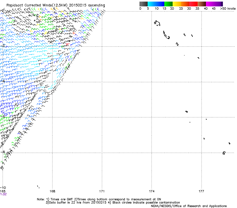Click the latitude label '-10'

[x=3, y=188]
